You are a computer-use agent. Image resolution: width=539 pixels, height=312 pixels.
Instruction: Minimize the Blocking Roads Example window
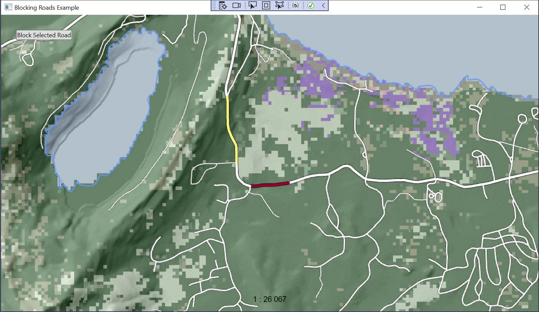[x=480, y=7]
